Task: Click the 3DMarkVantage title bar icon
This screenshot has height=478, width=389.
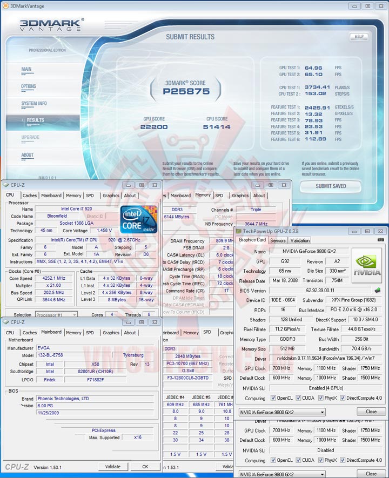Action: pos(5,6)
